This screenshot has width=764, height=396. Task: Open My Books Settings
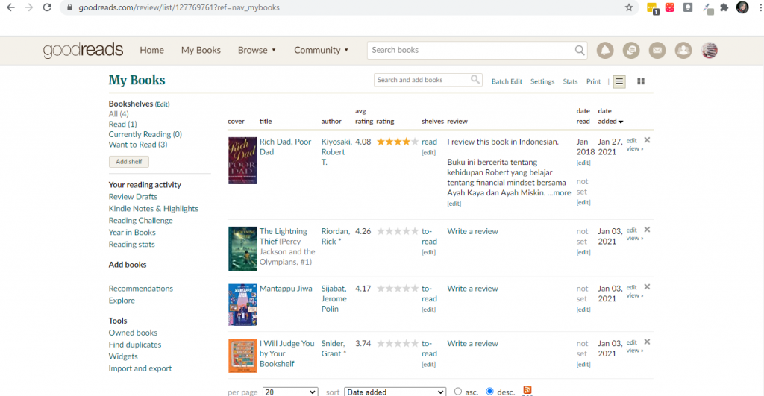point(542,81)
